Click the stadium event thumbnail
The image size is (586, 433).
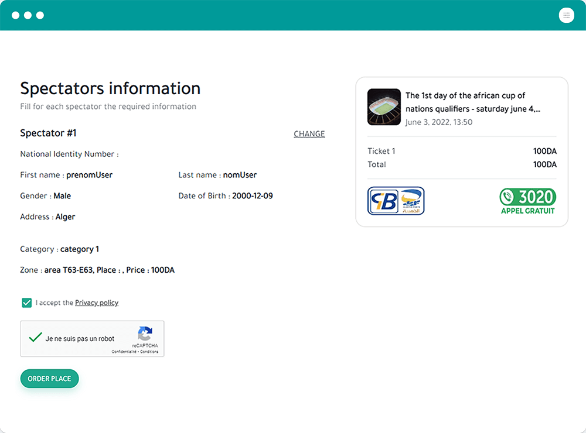(384, 106)
